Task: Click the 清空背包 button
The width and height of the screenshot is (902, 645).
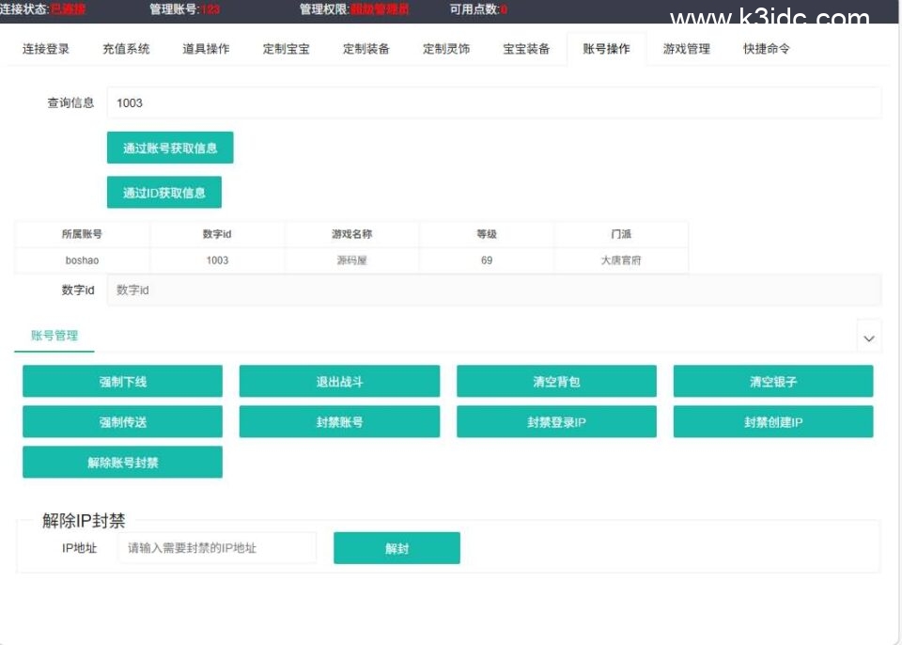Action: pyautogui.click(x=556, y=382)
